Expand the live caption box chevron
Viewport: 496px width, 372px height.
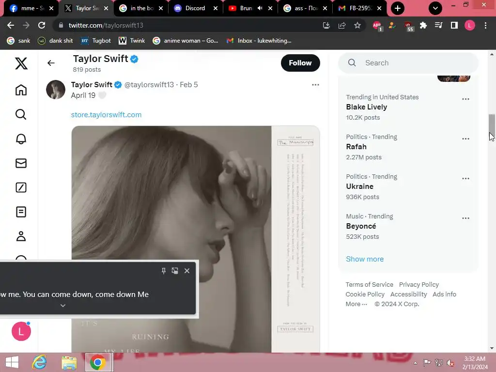pyautogui.click(x=63, y=306)
